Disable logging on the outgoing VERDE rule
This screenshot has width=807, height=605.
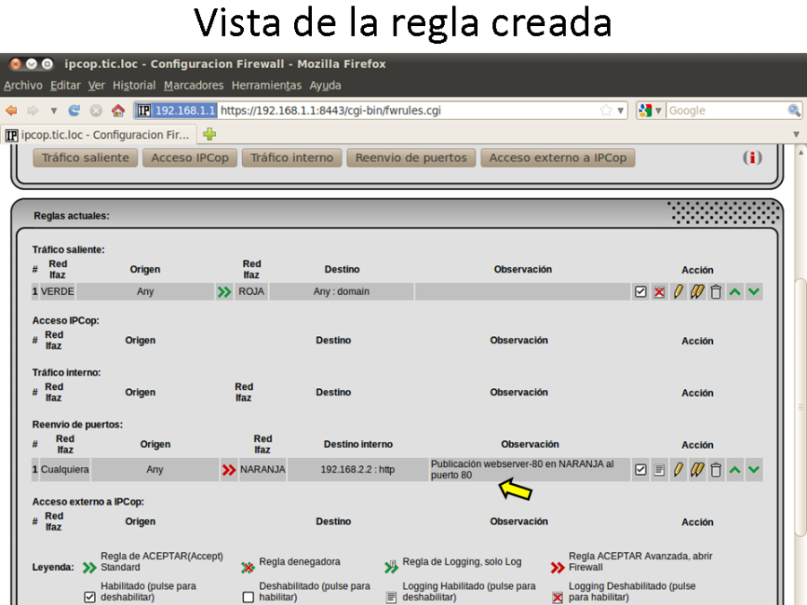pos(659,291)
